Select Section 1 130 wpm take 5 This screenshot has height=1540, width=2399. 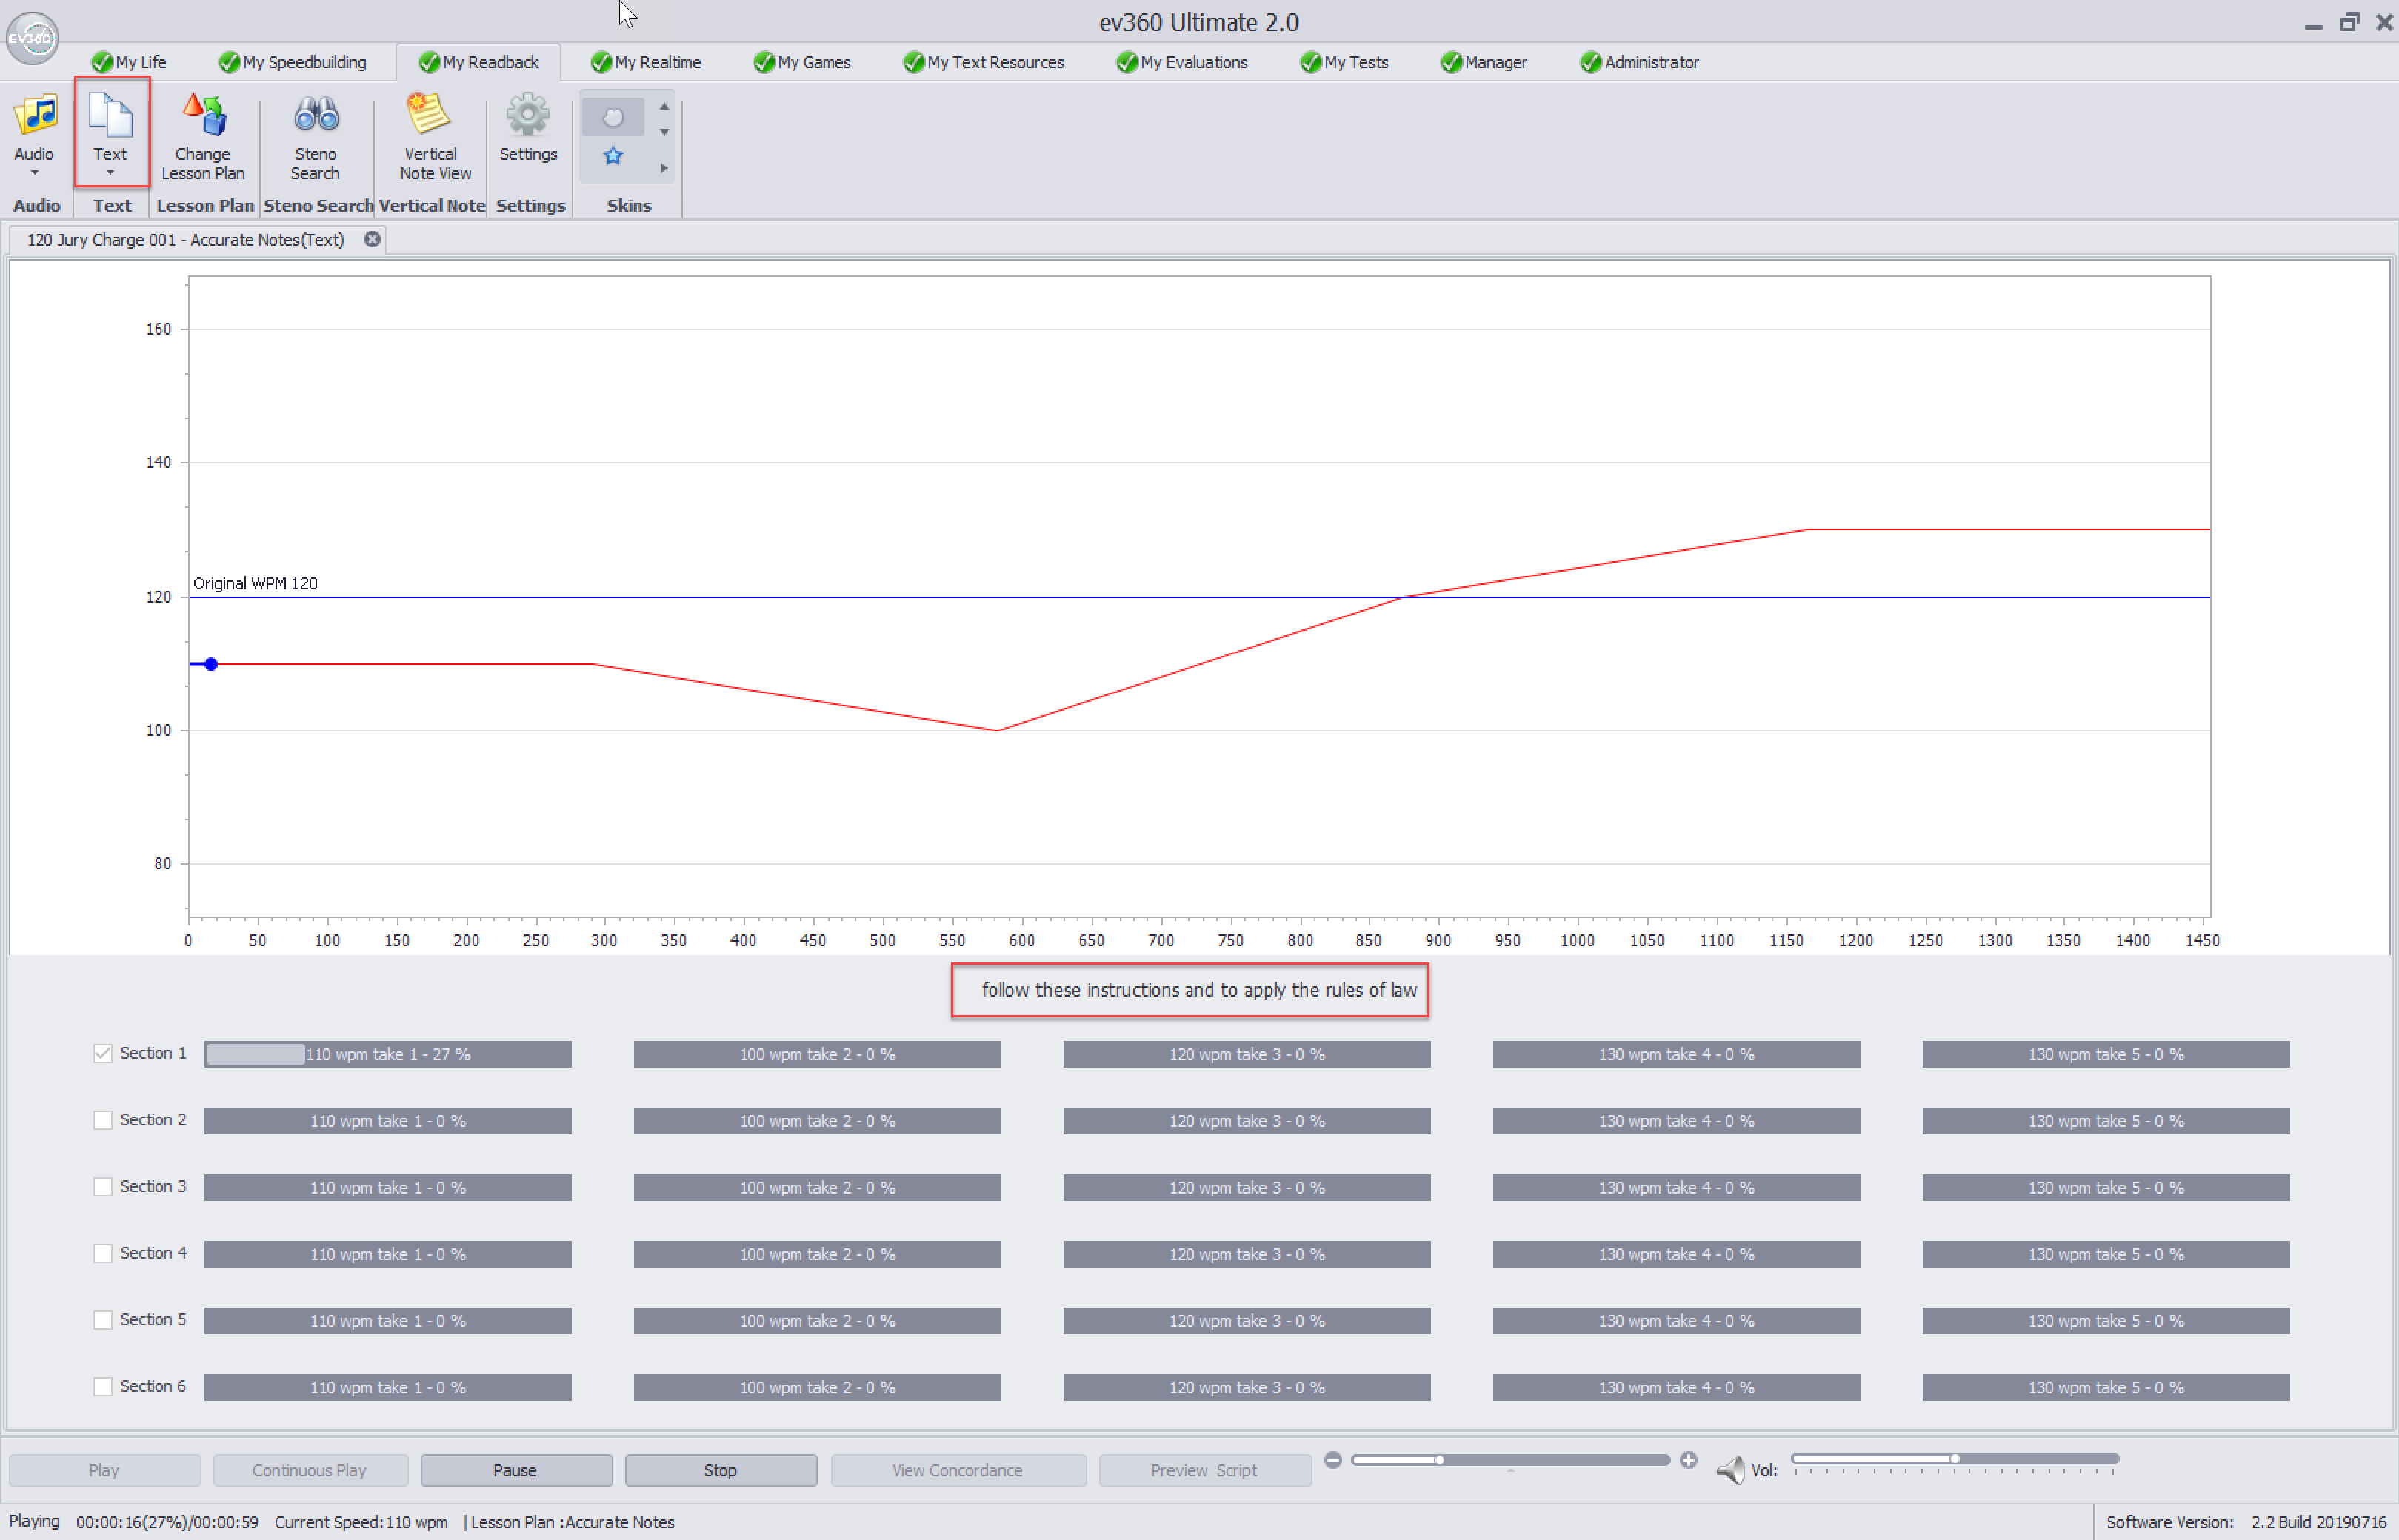click(2106, 1054)
